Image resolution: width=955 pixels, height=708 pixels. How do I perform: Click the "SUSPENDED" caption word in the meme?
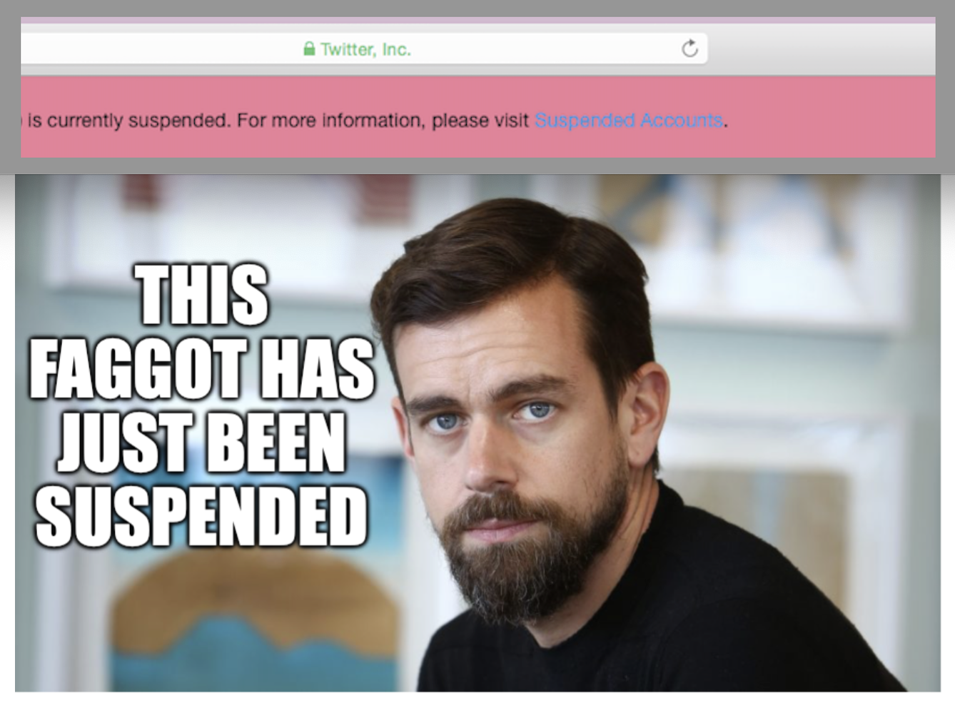tap(202, 515)
